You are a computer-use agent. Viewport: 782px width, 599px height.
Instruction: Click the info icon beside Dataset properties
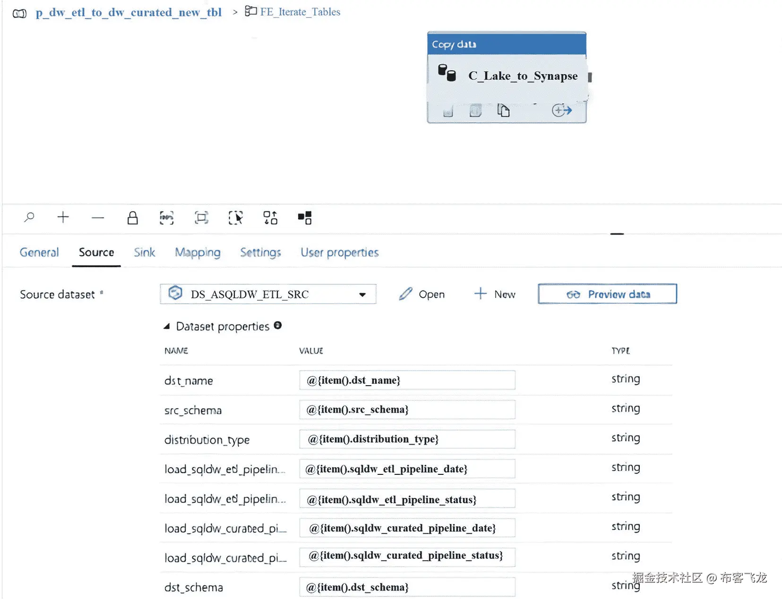[x=278, y=325]
